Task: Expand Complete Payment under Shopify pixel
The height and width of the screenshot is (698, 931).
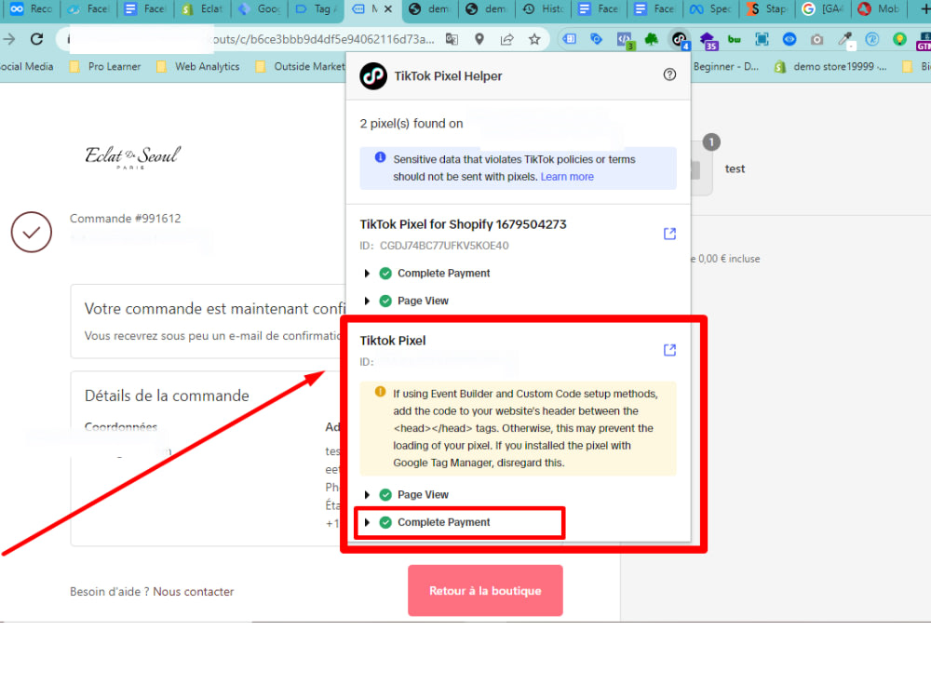Action: point(367,273)
